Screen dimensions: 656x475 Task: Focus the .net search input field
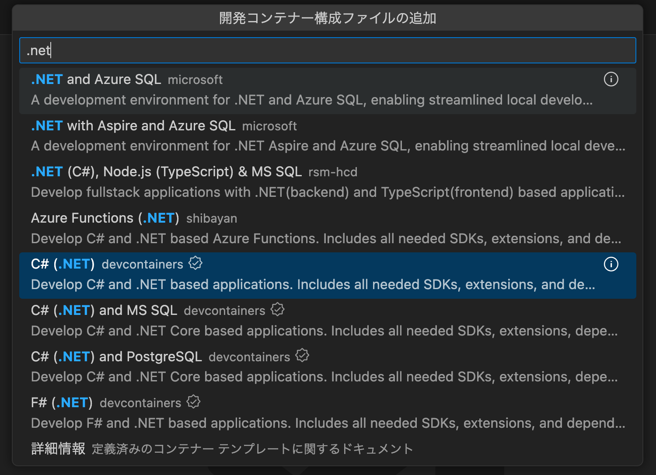coord(328,50)
